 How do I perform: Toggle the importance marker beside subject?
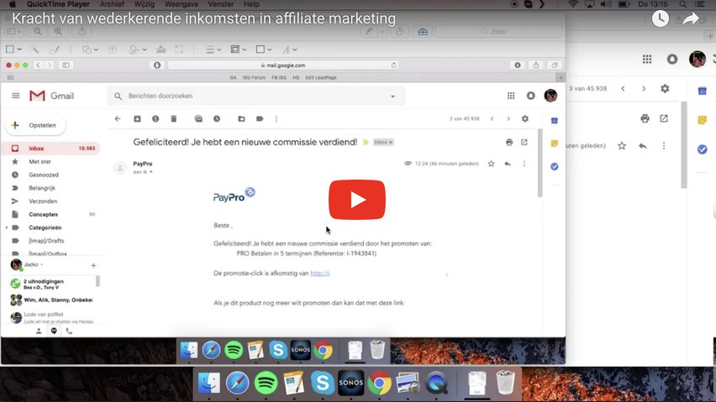[x=366, y=143]
